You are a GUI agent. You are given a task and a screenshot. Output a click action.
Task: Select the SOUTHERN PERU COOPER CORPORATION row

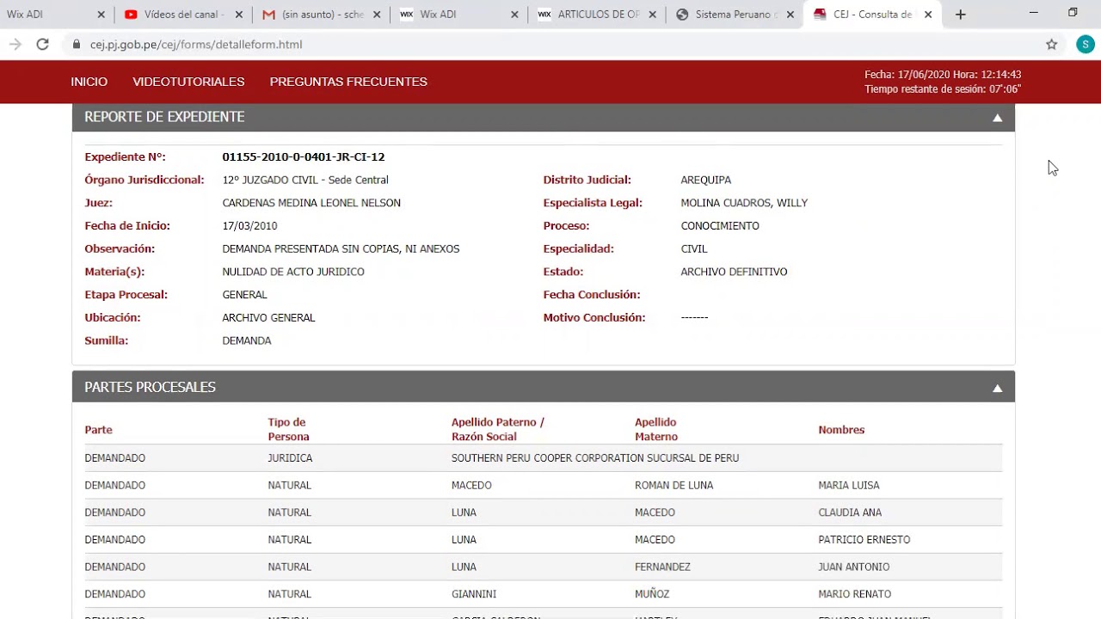pyautogui.click(x=544, y=458)
